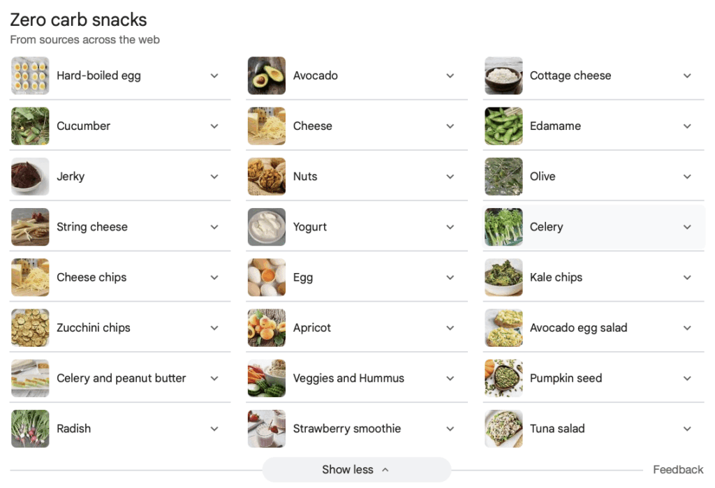Click the Hard-boiled egg thumbnail image
Image resolution: width=715 pixels, height=488 pixels.
pos(30,76)
